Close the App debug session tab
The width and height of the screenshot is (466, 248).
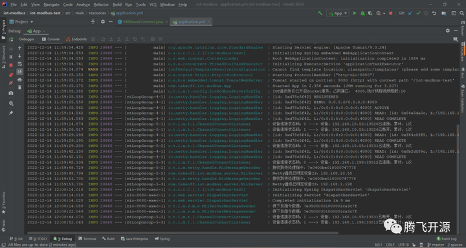(x=44, y=31)
